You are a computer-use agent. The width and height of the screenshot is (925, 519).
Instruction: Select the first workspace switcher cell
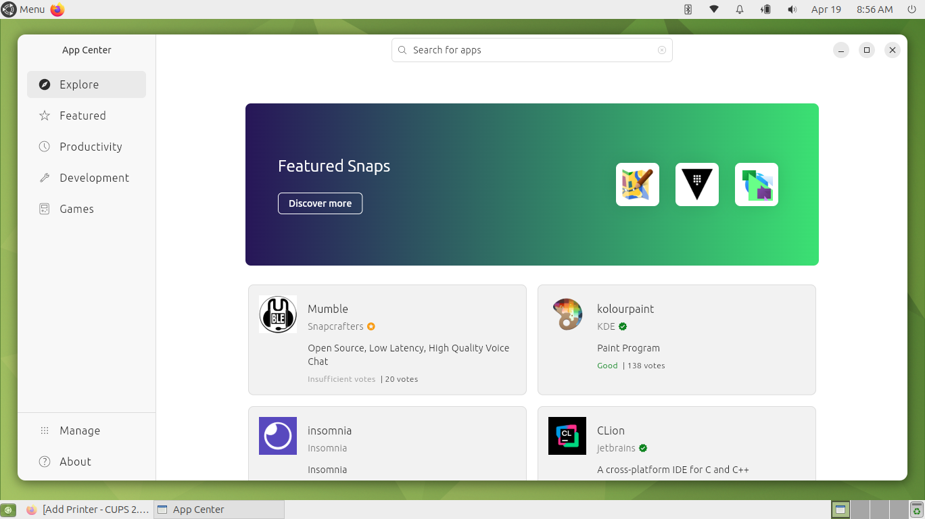point(840,510)
